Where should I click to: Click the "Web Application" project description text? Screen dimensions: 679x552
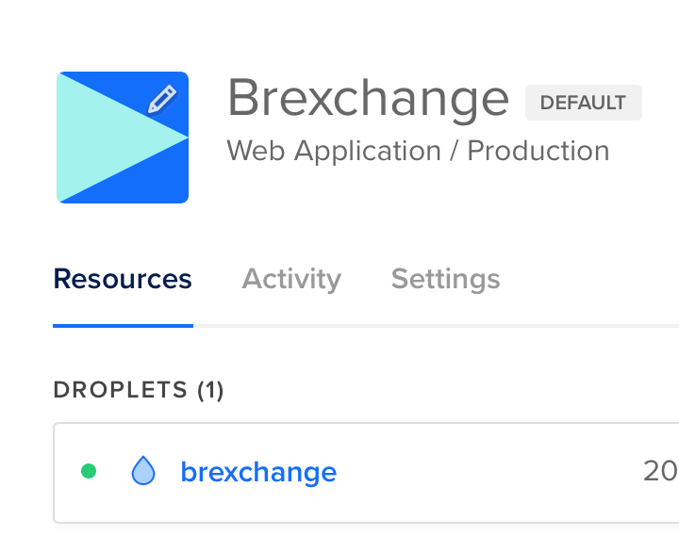point(334,151)
